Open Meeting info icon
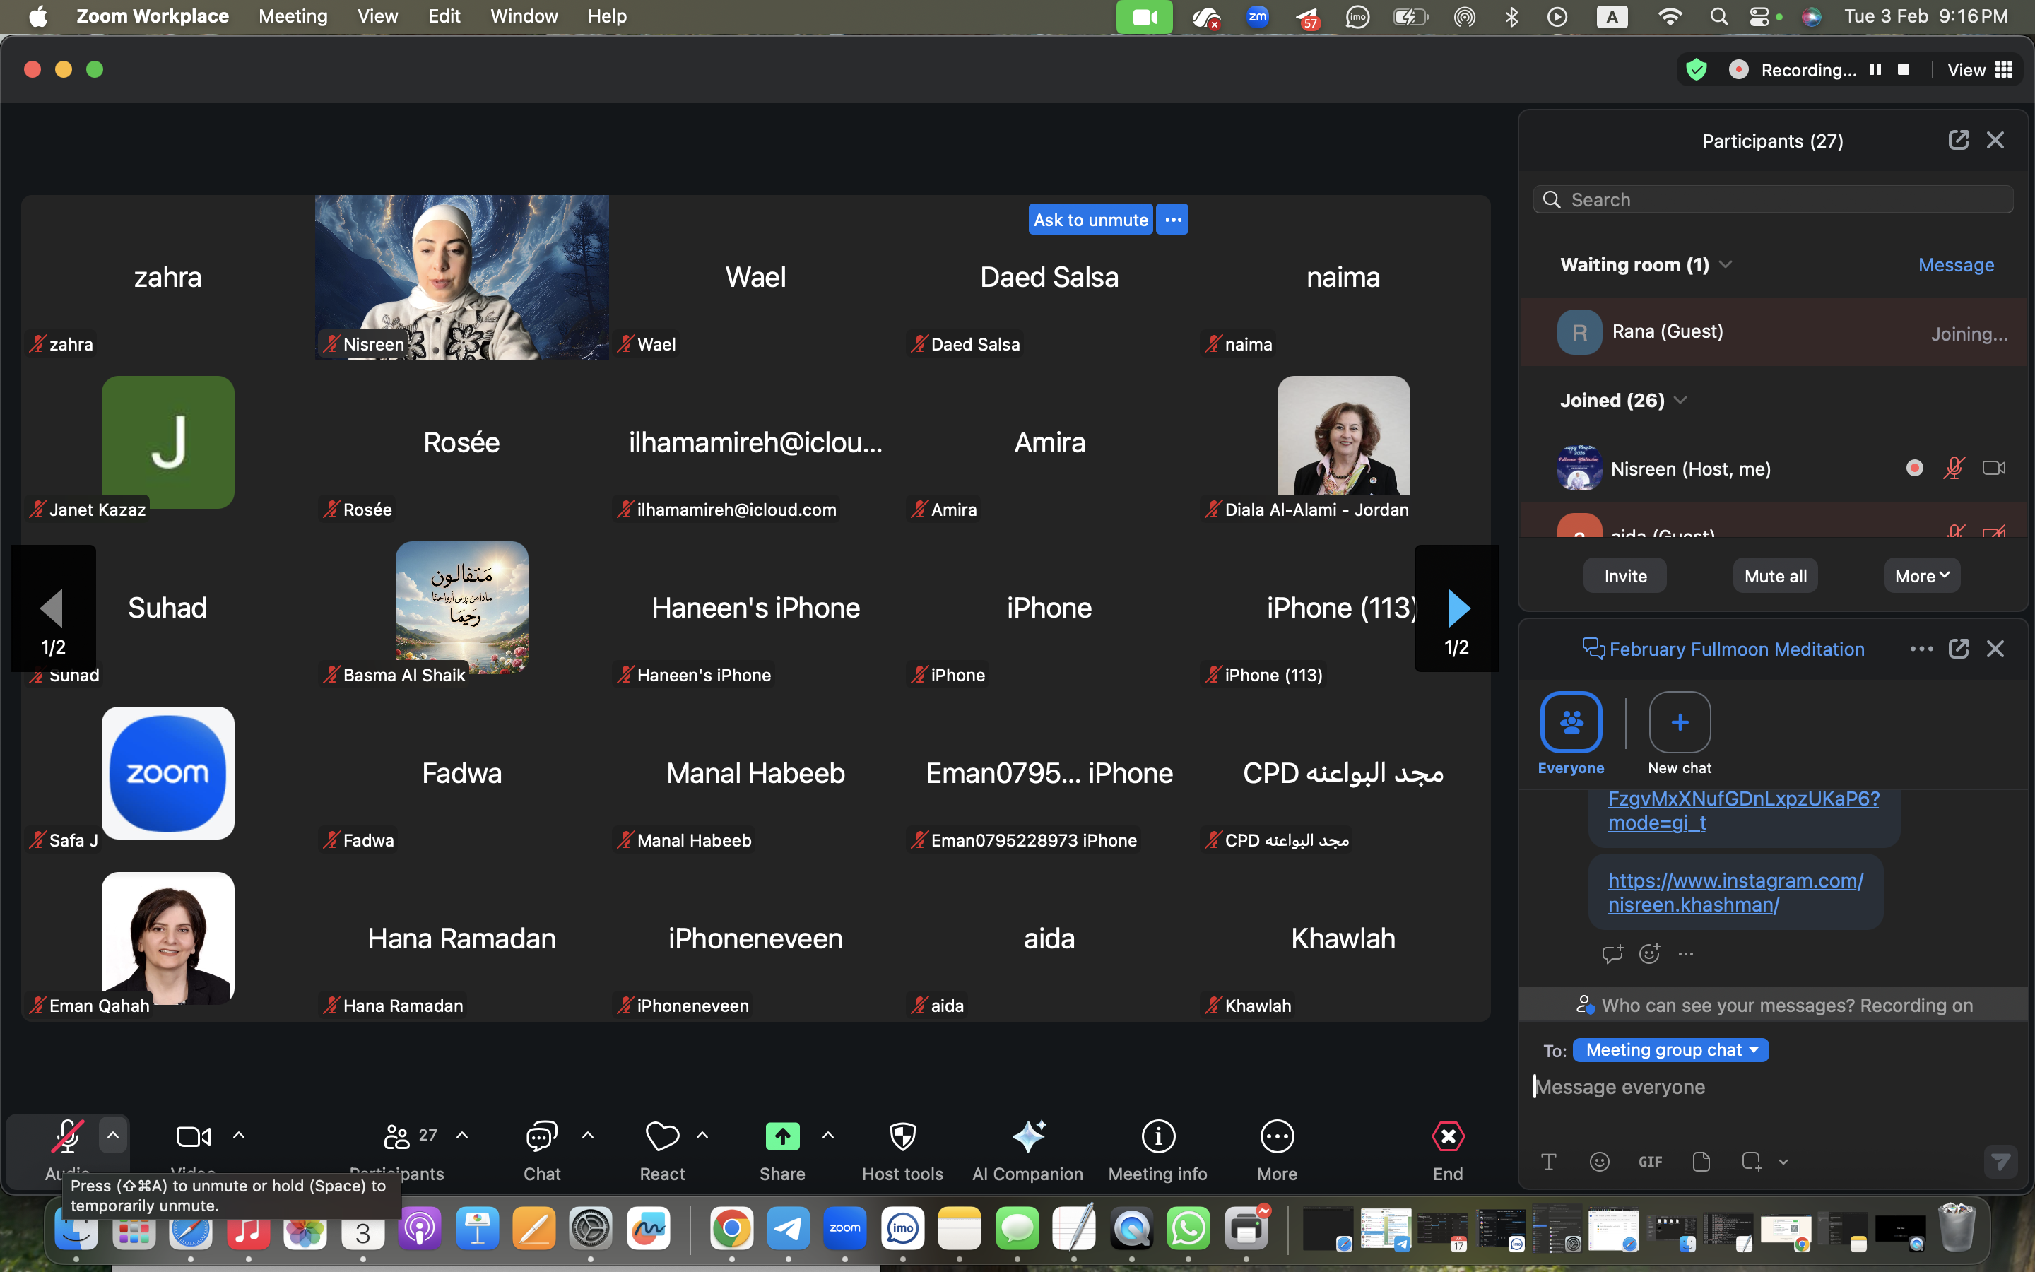2035x1272 pixels. (1157, 1138)
